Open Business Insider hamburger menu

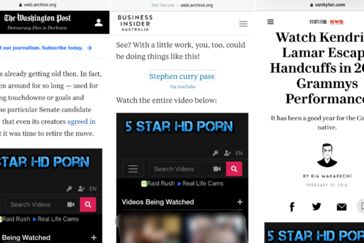point(243,24)
